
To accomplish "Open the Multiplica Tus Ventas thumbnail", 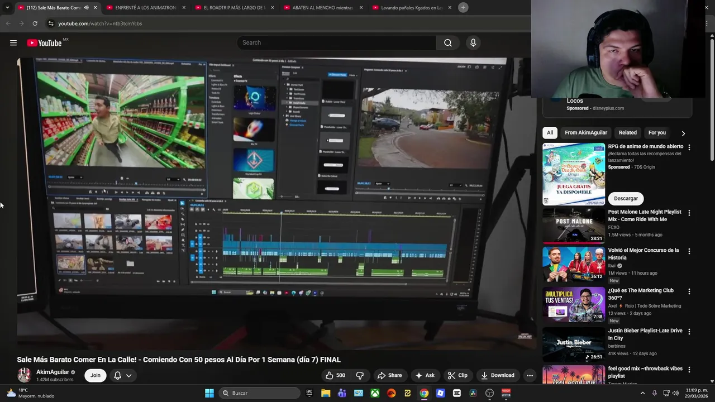I will [574, 304].
